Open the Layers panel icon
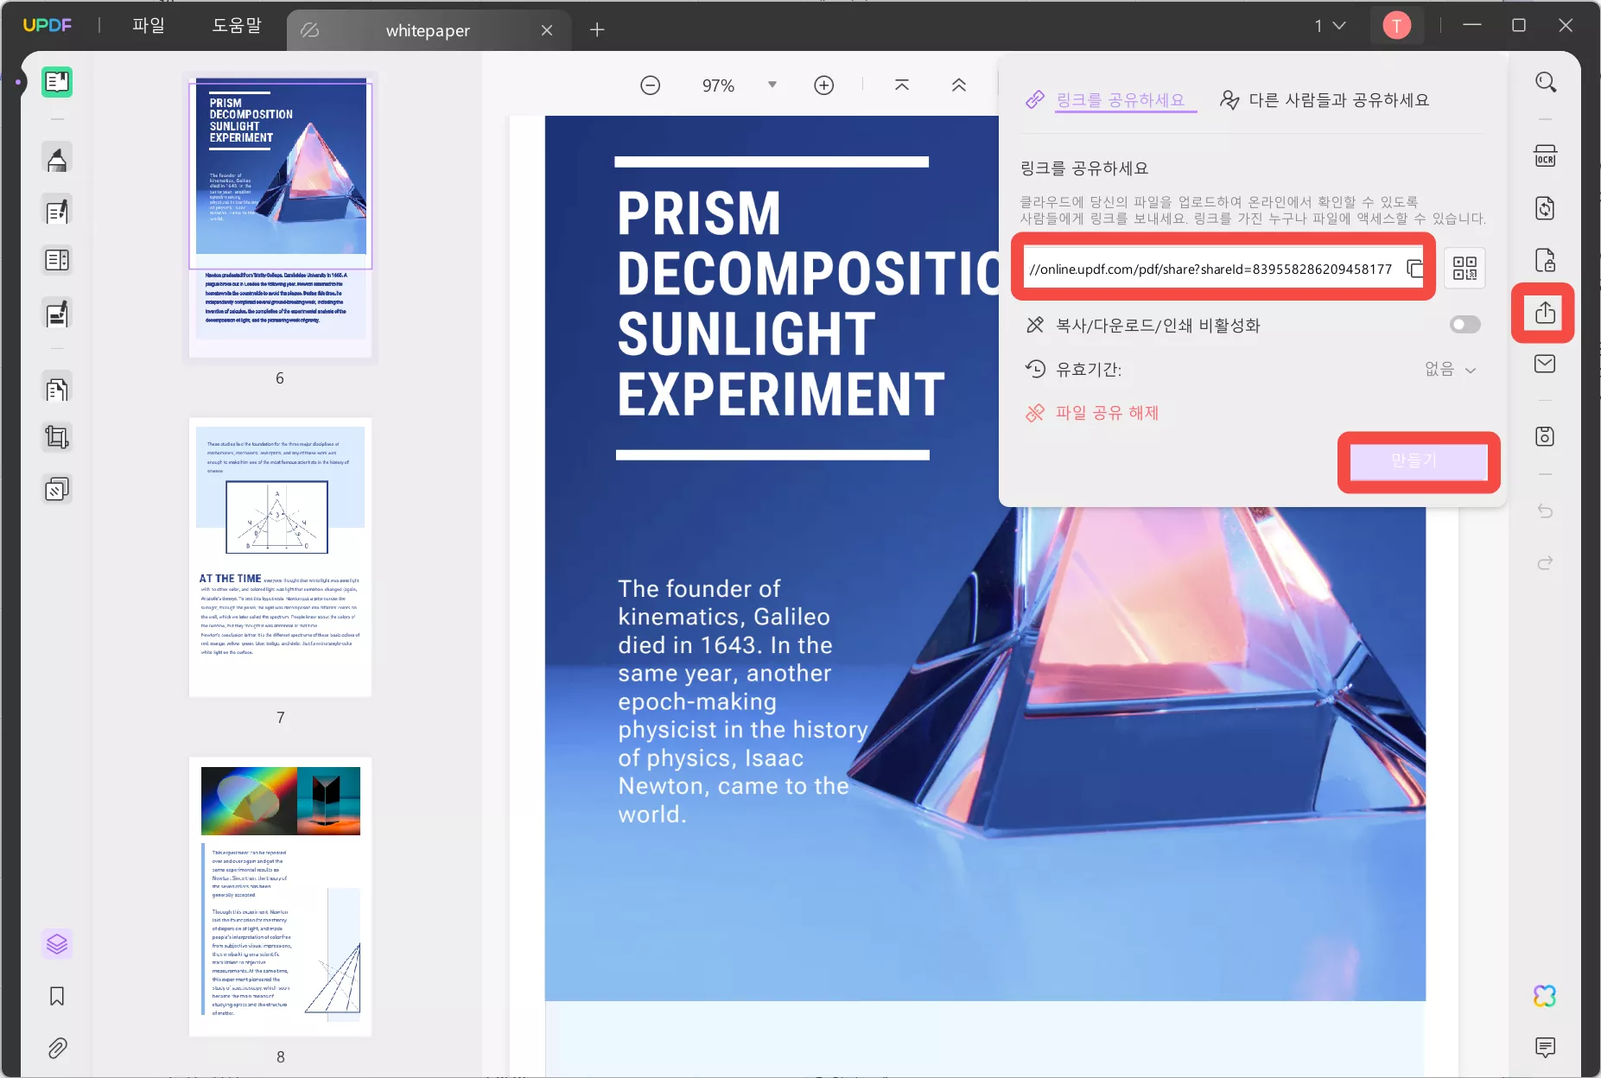 [x=57, y=944]
